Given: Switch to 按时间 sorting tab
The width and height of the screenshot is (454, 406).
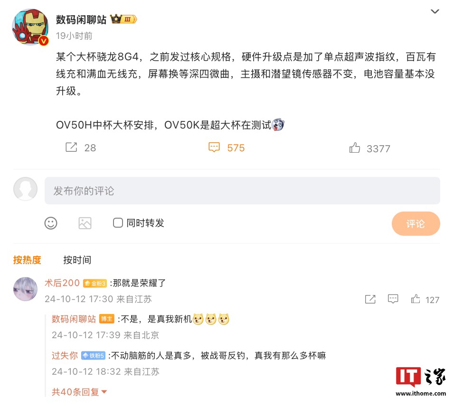Looking at the screenshot, I should pyautogui.click(x=77, y=260).
